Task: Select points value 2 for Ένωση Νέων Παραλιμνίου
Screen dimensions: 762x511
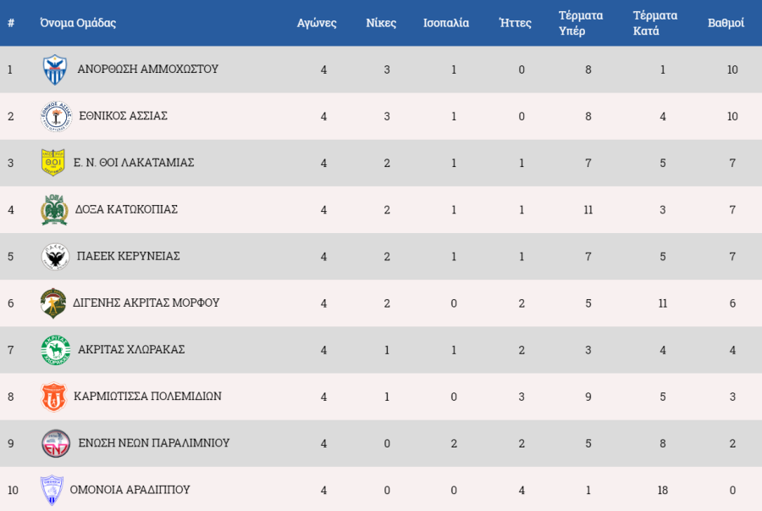Action: 732,443
